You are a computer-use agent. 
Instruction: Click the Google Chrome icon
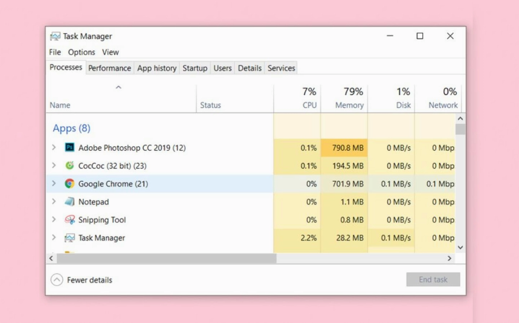pos(69,183)
